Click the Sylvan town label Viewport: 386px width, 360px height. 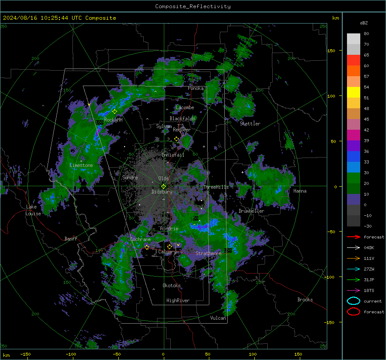pos(164,126)
